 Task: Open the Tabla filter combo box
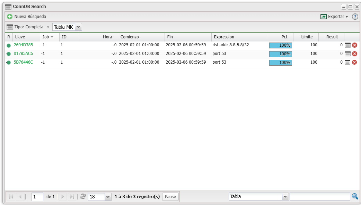[x=285, y=197]
